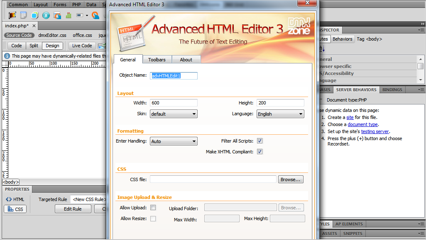
Task: Switch to the Bindings panel tab
Action: [392, 90]
